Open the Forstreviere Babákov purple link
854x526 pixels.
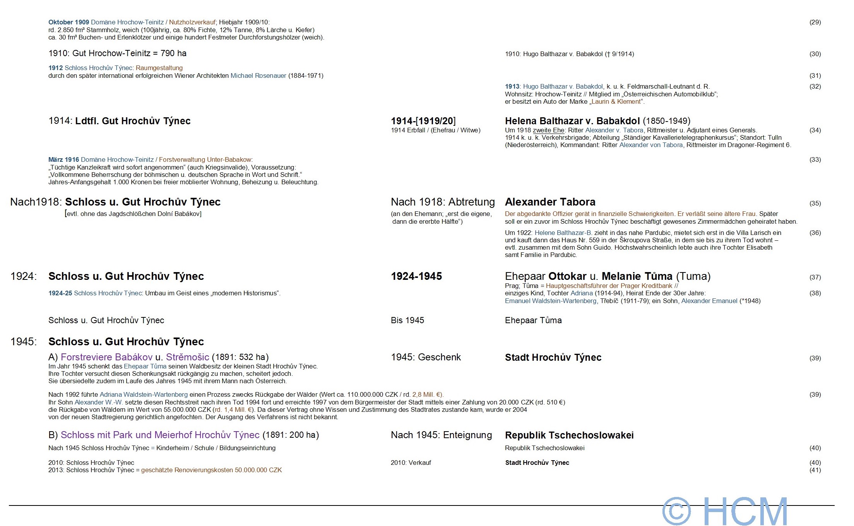pyautogui.click(x=106, y=357)
